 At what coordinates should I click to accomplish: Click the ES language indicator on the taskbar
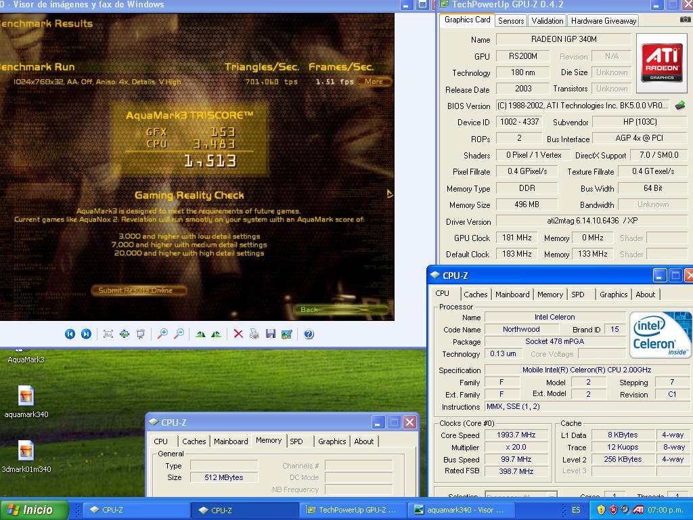(576, 510)
